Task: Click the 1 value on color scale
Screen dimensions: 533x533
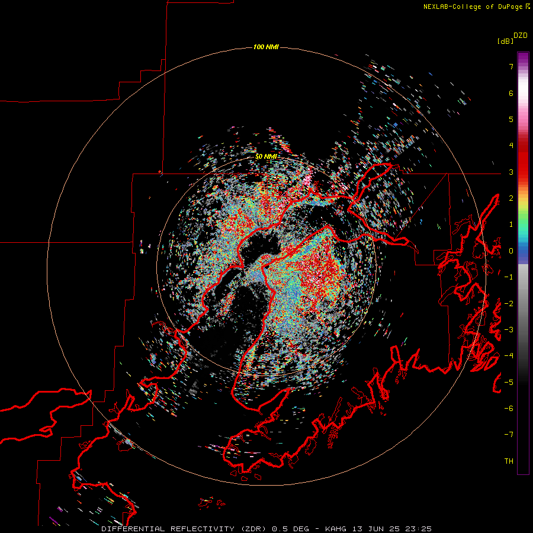Action: click(x=511, y=224)
